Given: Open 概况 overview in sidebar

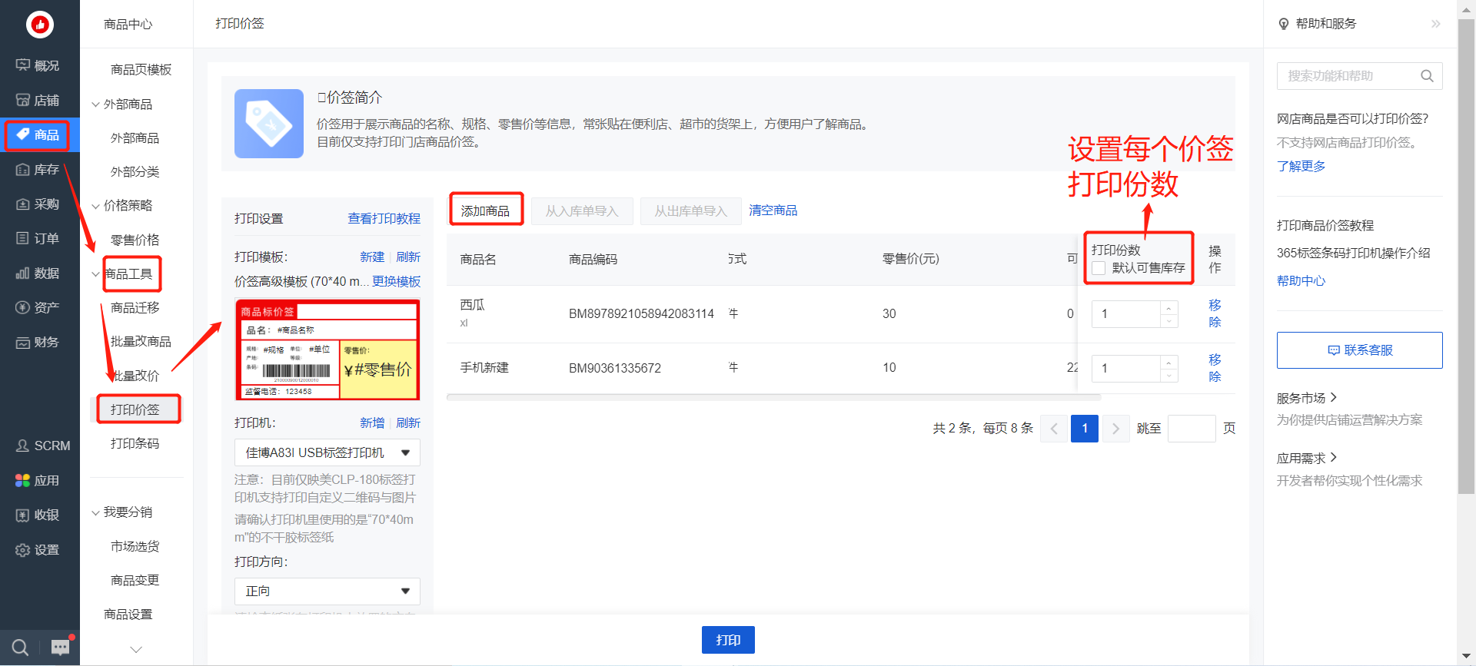Looking at the screenshot, I should coord(38,66).
